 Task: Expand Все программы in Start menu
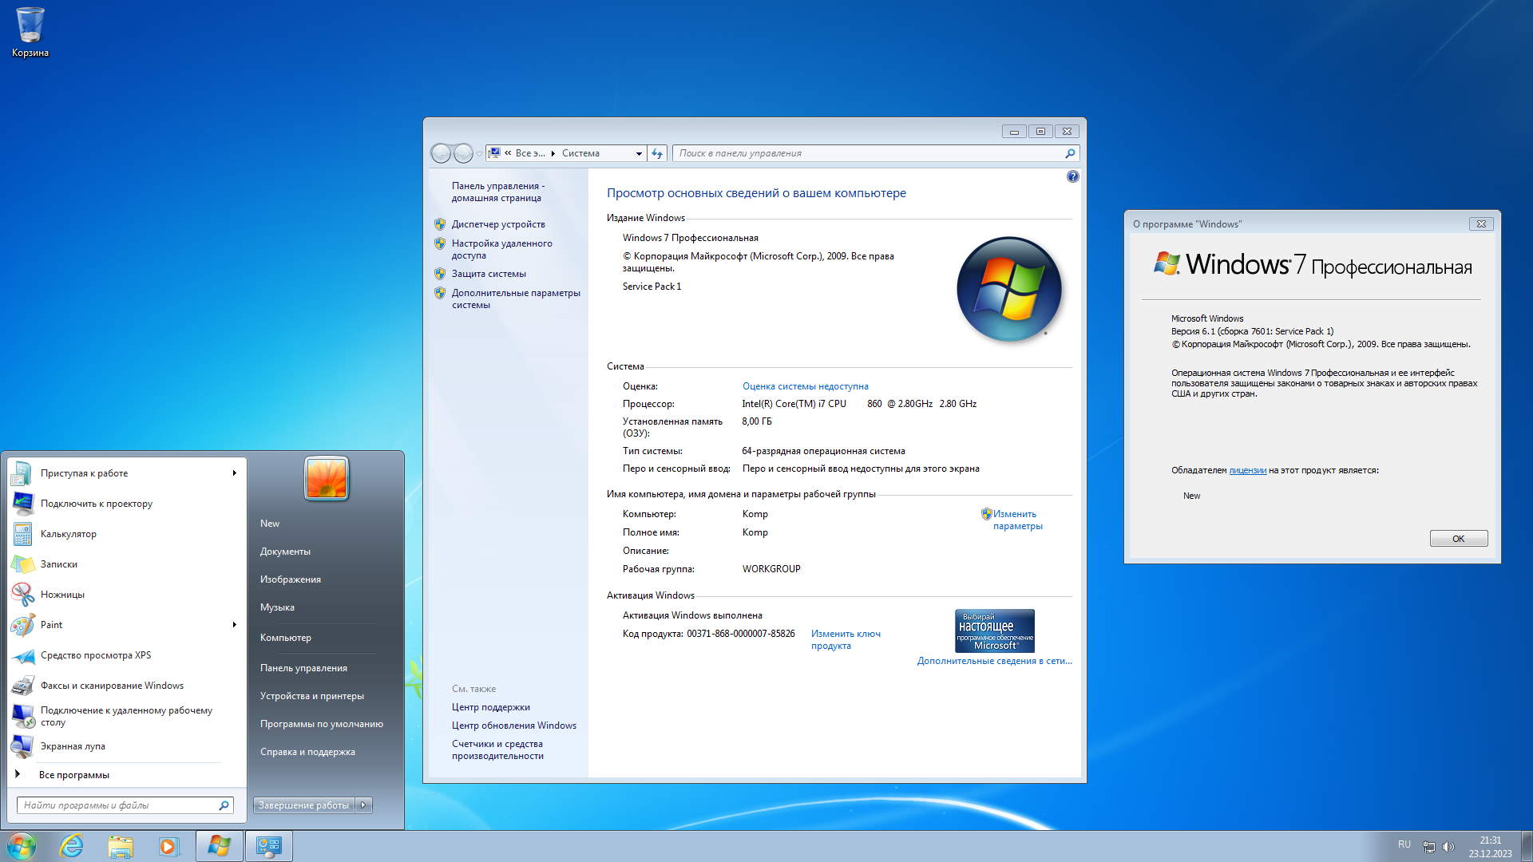coord(73,775)
